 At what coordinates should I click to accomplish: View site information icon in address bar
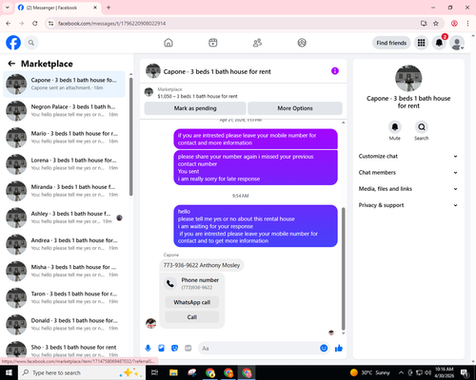[50, 24]
